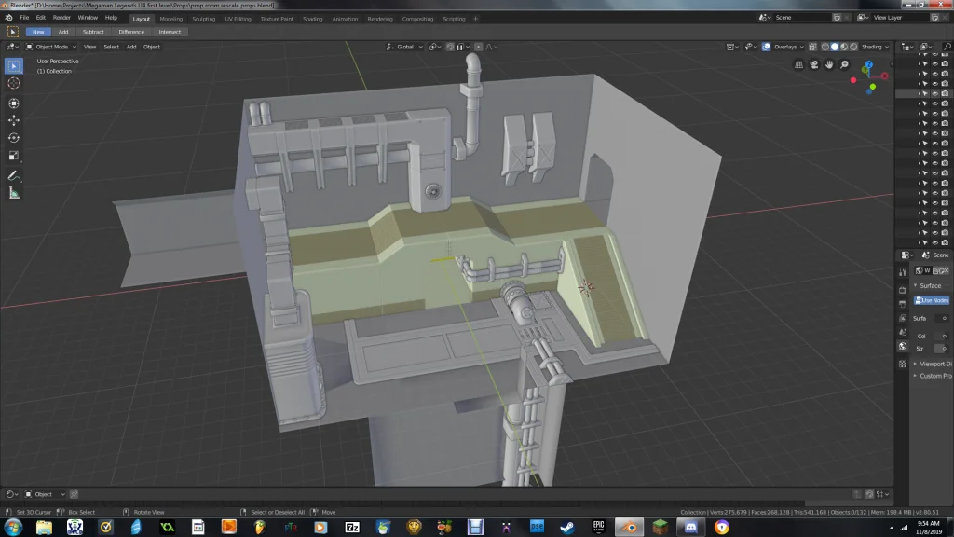Open the File menu
This screenshot has height=537, width=954.
point(24,18)
